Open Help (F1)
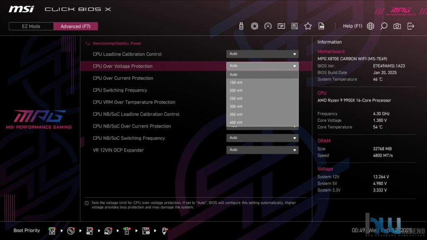Viewport: 427px width, 240px height. pyautogui.click(x=353, y=26)
